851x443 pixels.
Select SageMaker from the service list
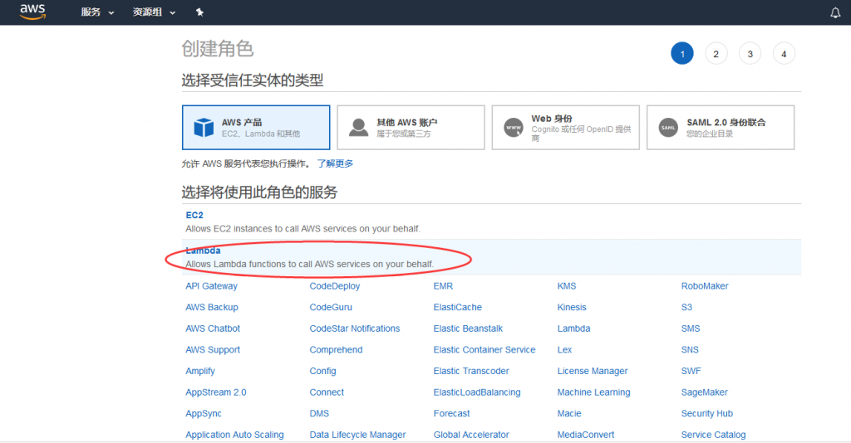[x=704, y=392]
